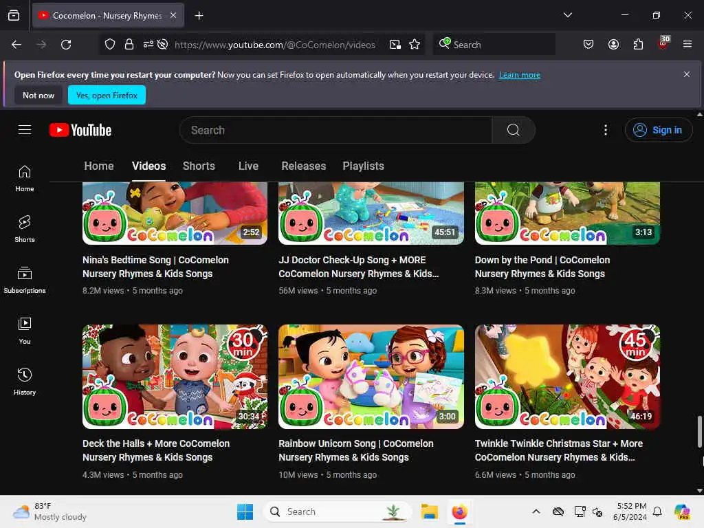Open picture-in-picture icon in address bar
The width and height of the screenshot is (704, 528).
point(395,45)
